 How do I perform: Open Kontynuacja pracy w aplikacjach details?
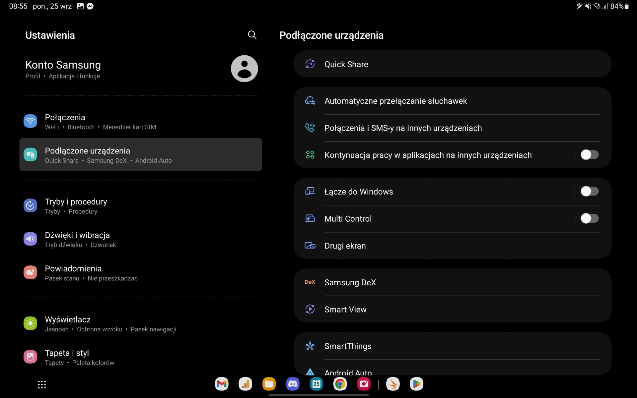point(434,155)
